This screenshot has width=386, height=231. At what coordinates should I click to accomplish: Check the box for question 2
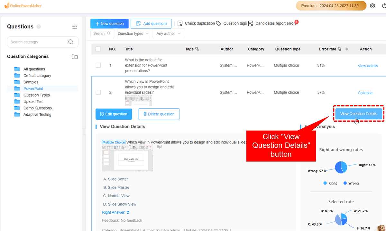click(98, 92)
